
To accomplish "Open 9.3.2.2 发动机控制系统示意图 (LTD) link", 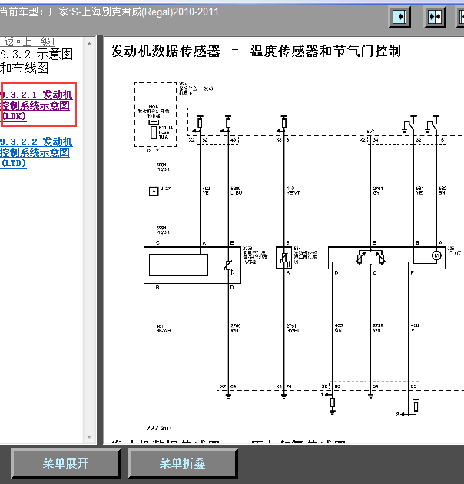I will (x=36, y=152).
